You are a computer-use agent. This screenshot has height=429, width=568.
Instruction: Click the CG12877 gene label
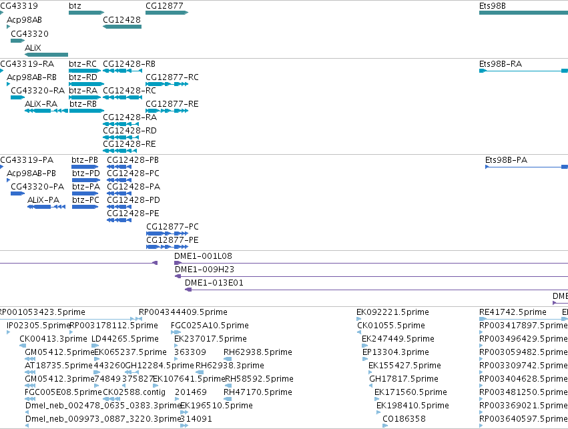pyautogui.click(x=164, y=6)
